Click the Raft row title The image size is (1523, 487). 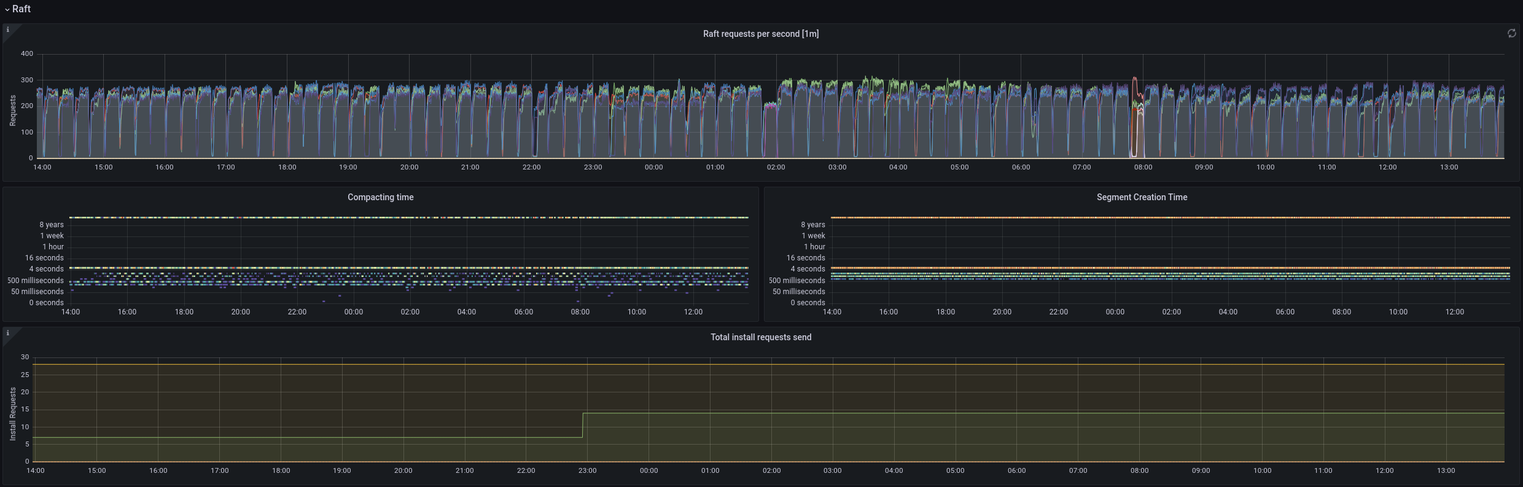(x=21, y=9)
